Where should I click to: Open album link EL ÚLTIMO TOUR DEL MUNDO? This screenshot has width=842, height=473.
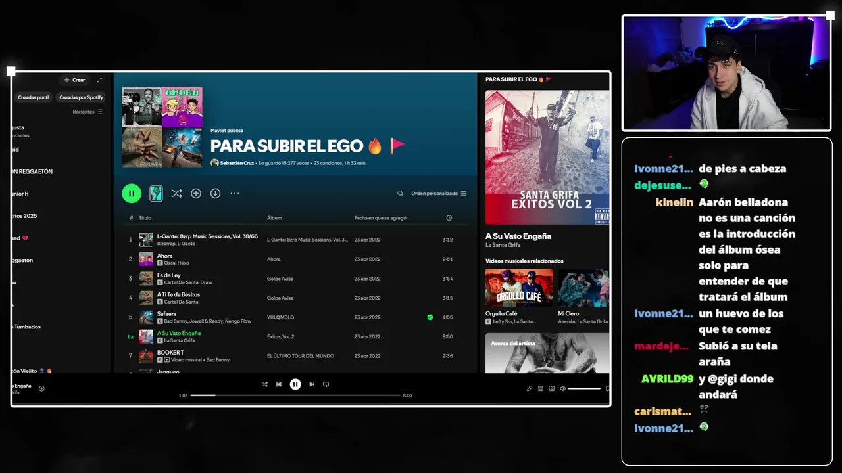[300, 356]
